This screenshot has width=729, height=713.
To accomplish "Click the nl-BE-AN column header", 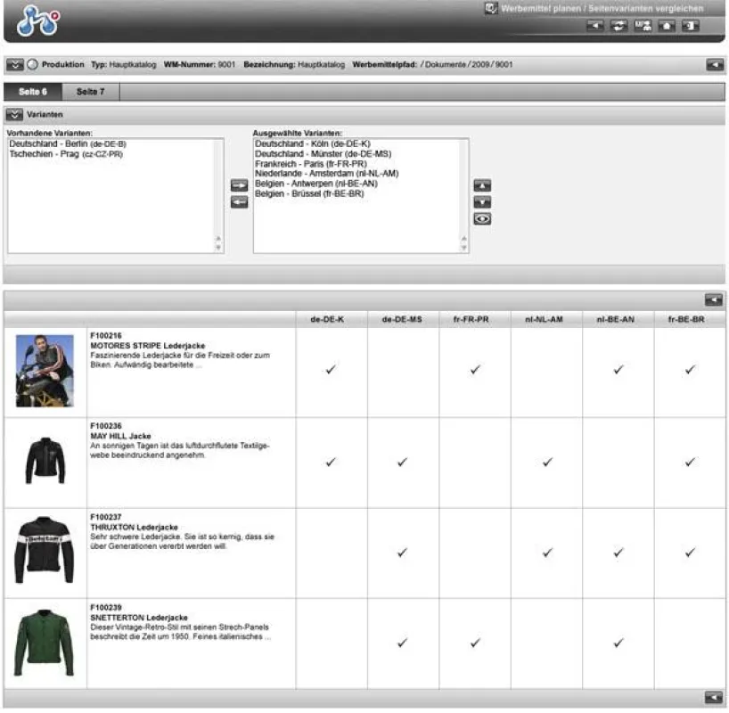I will pyautogui.click(x=616, y=320).
